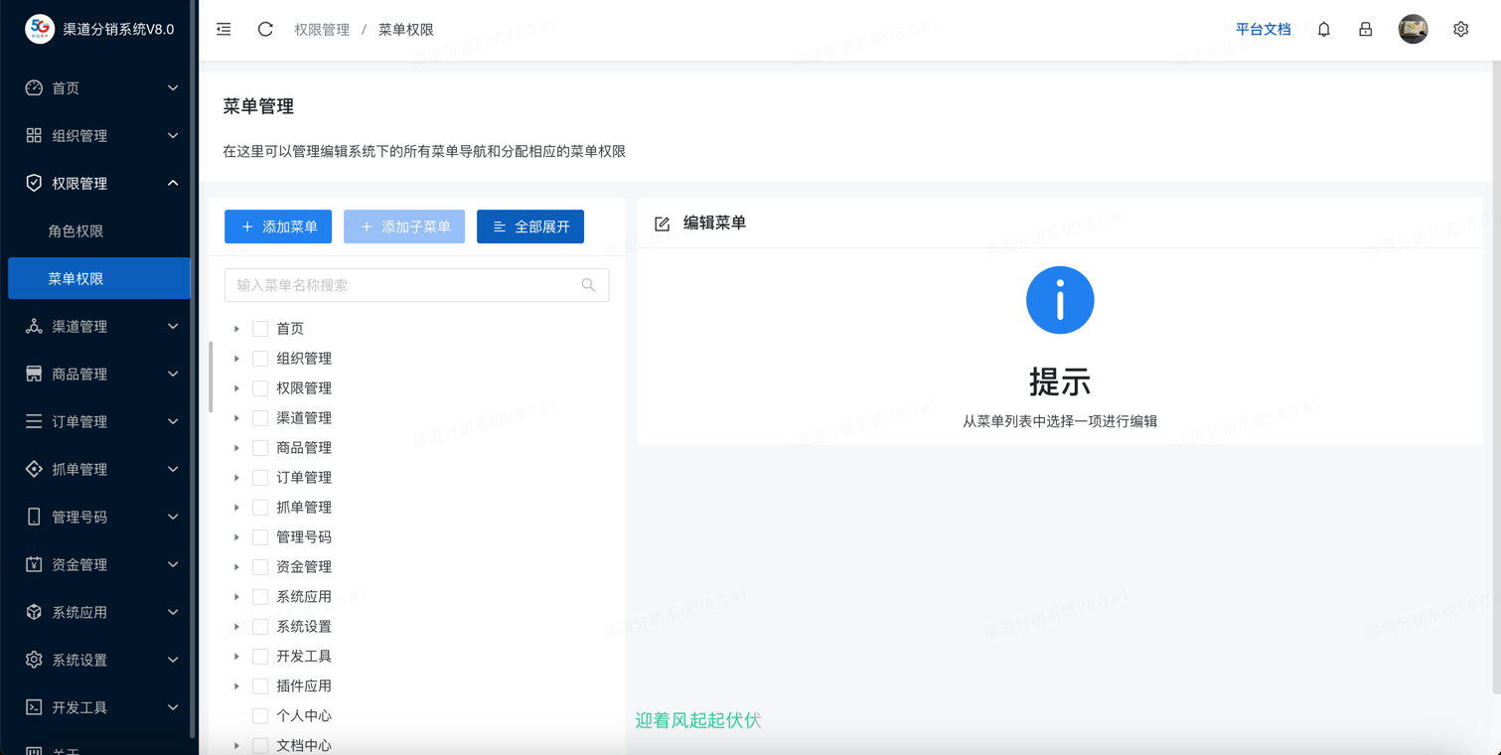Click the lock screen icon
This screenshot has width=1501, height=755.
pyautogui.click(x=1366, y=30)
